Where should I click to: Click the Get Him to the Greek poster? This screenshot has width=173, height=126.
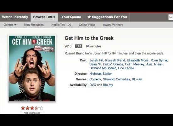point(32,68)
